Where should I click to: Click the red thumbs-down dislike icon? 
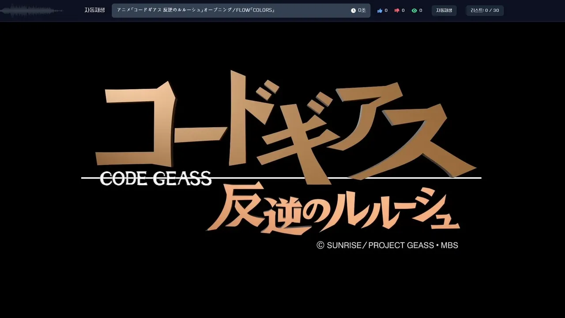click(397, 11)
